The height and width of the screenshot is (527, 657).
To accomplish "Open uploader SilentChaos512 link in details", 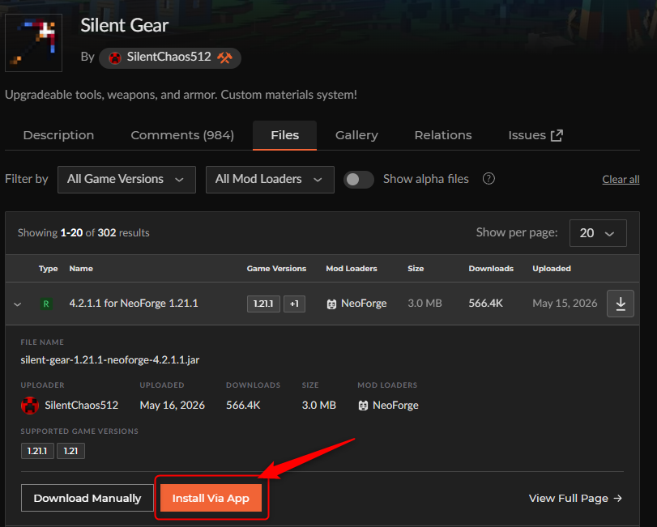I will pos(81,406).
